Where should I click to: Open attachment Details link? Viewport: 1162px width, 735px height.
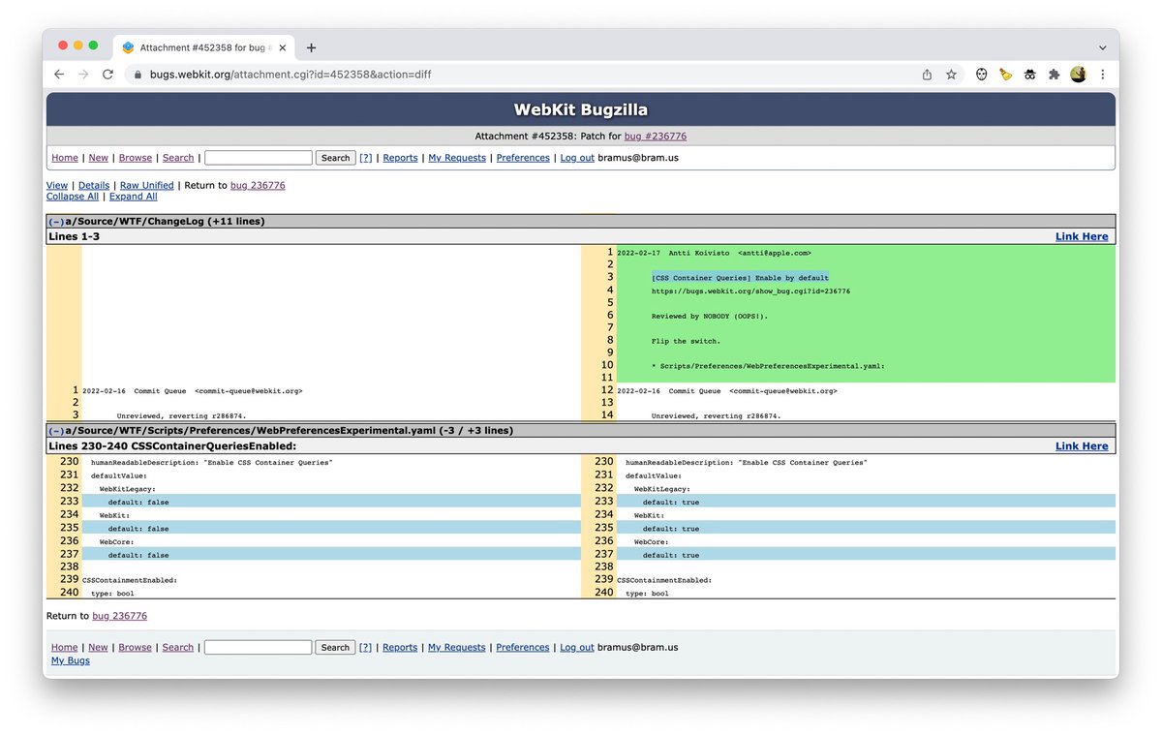coord(94,185)
